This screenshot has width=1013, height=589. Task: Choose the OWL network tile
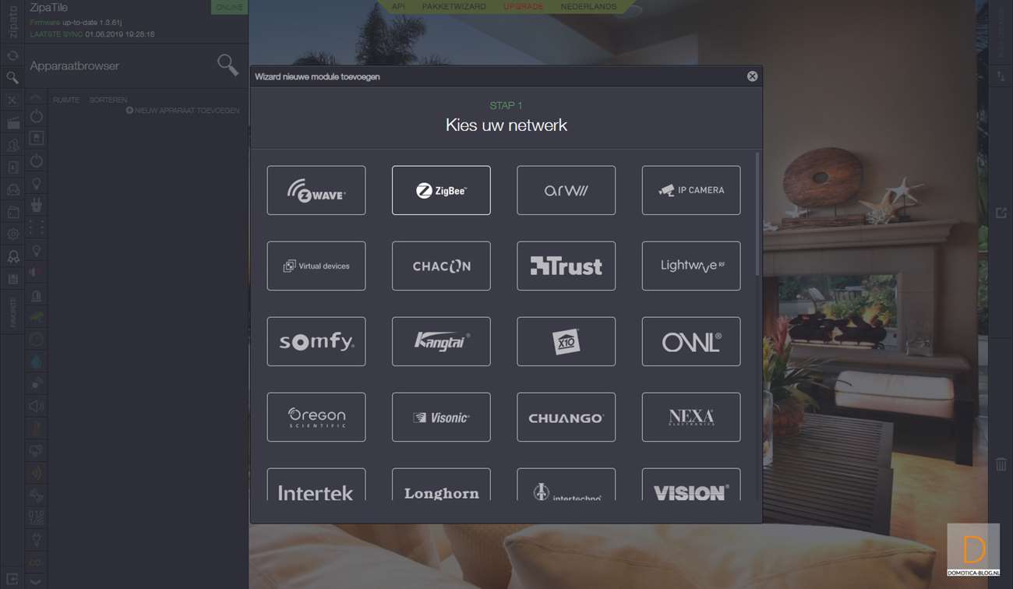691,341
